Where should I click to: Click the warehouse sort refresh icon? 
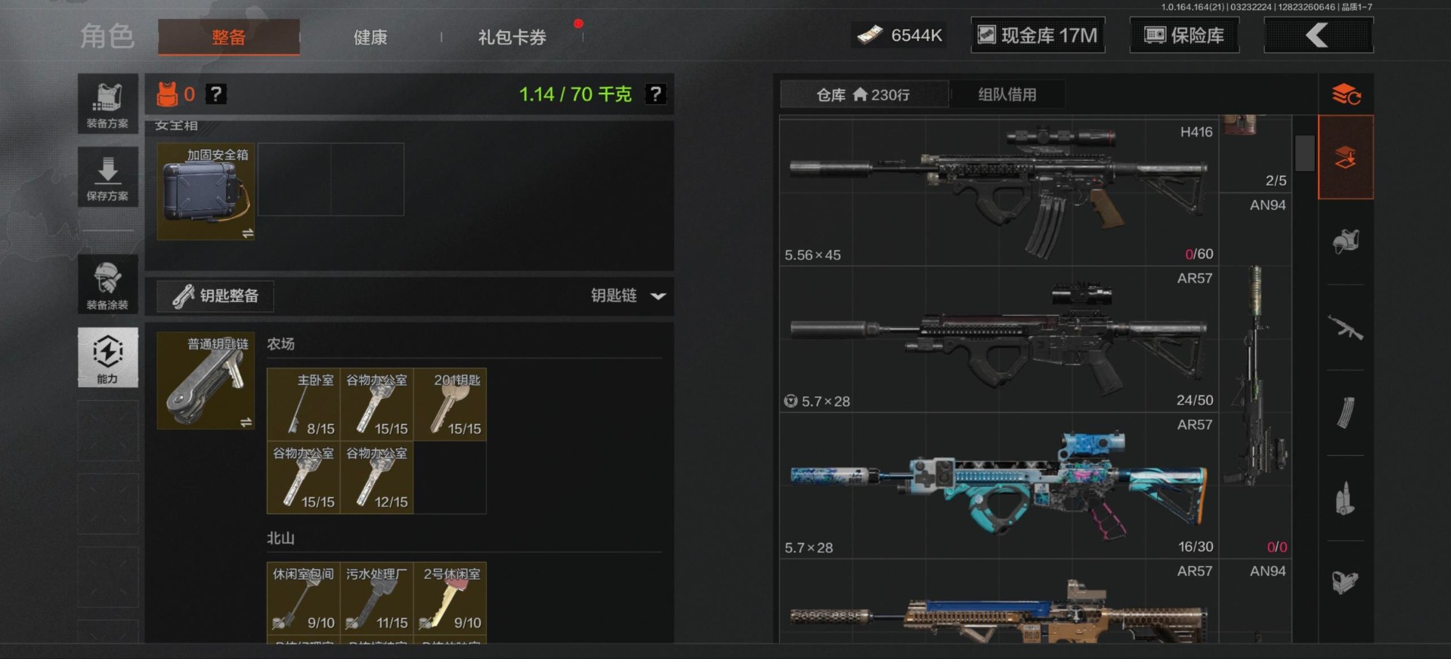[x=1346, y=94]
